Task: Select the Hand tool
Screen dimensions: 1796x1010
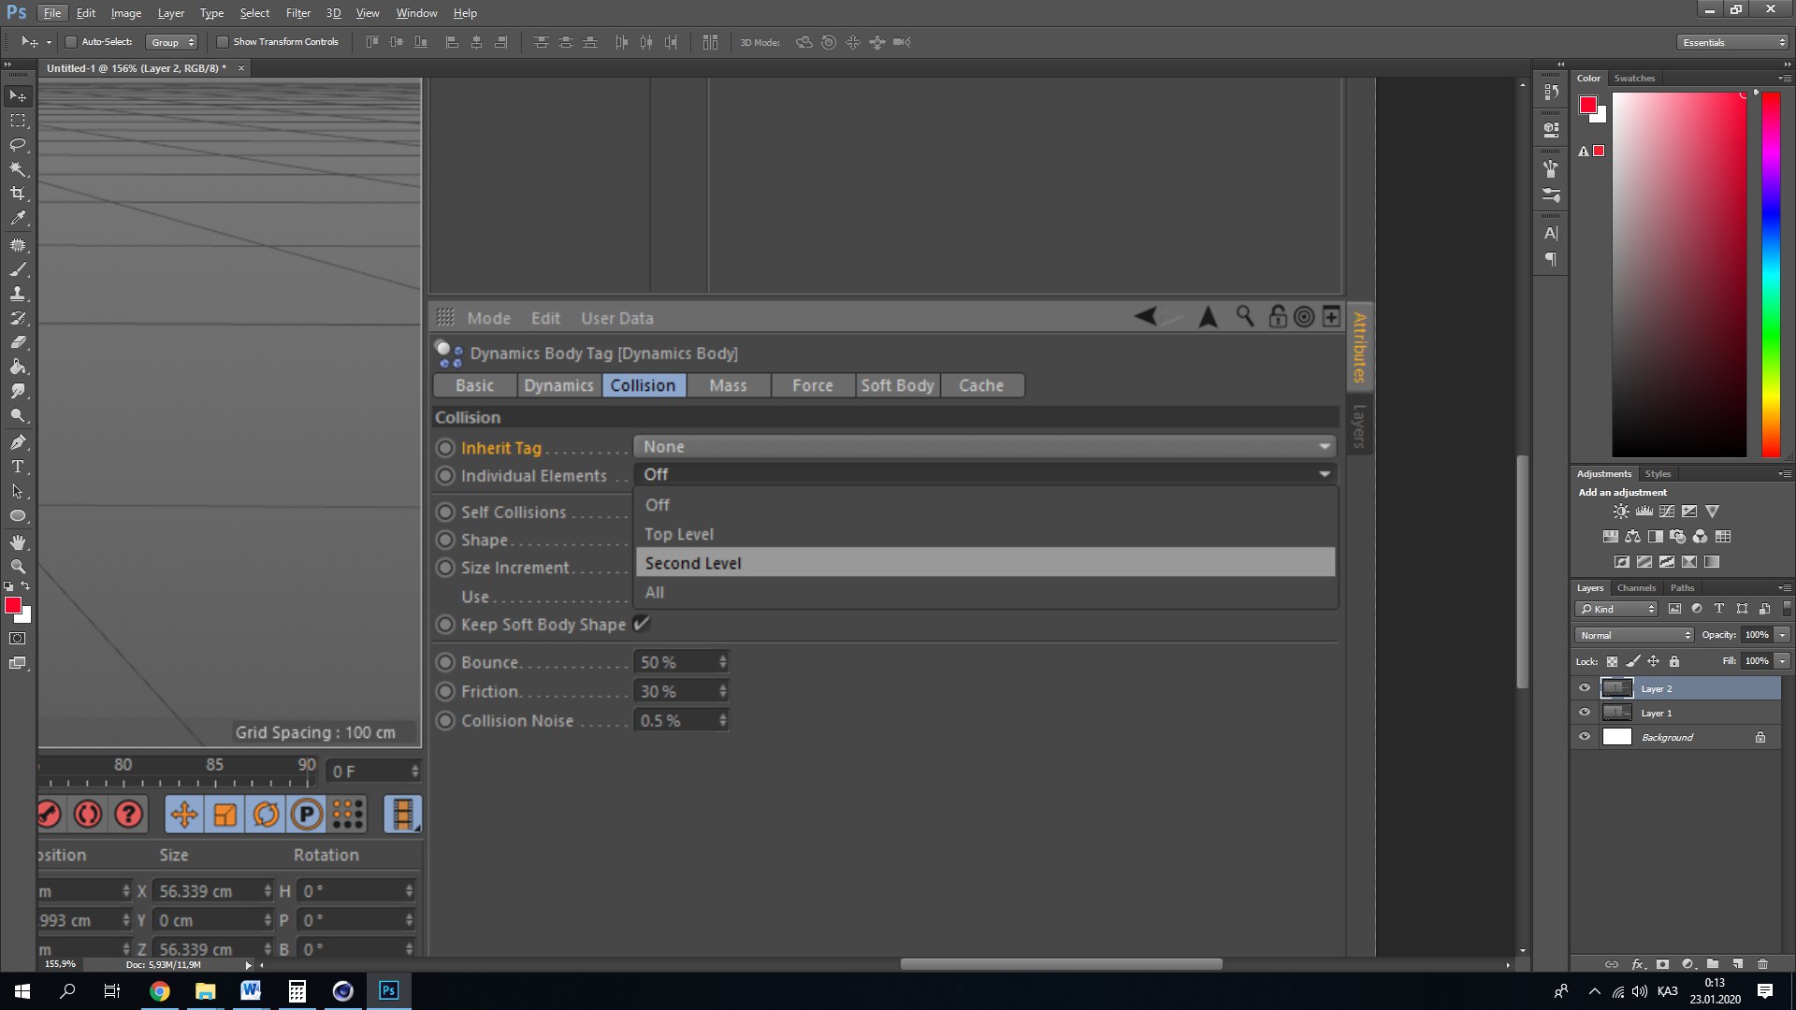Action: click(x=18, y=542)
